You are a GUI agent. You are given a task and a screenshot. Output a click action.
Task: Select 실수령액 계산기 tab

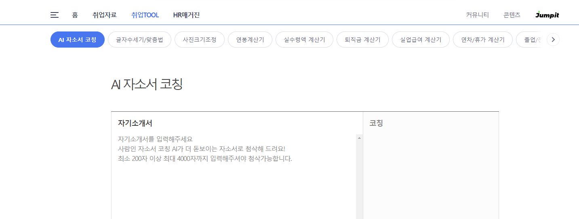click(x=304, y=40)
